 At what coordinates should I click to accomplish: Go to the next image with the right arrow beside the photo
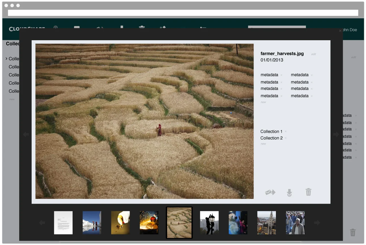tap(336, 134)
